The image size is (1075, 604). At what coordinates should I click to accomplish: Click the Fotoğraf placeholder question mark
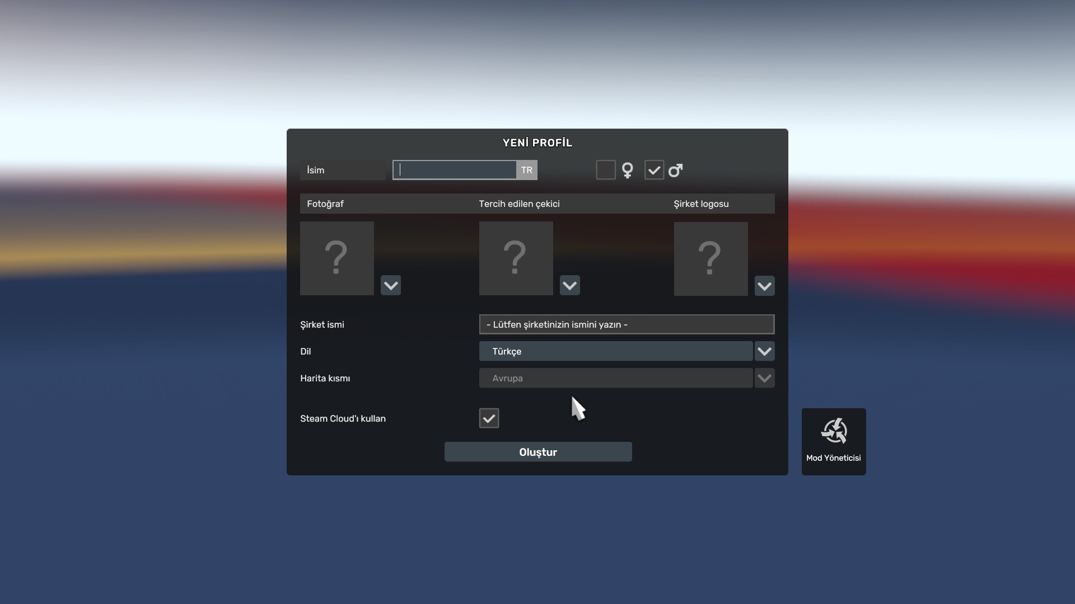coord(336,258)
